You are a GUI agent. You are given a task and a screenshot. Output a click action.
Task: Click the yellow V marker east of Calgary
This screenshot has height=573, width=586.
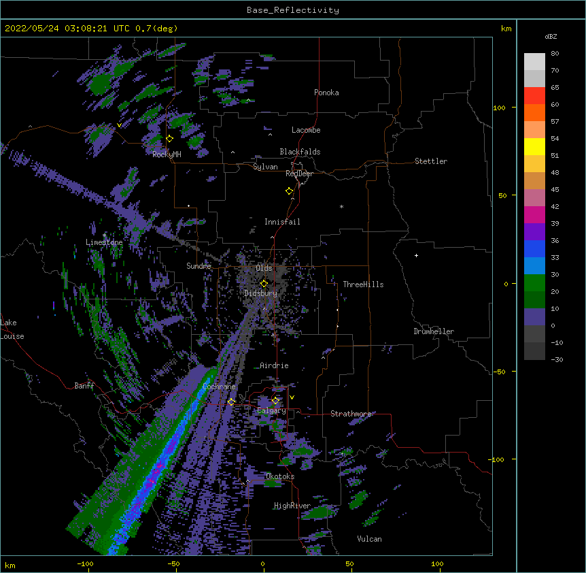pos(292,397)
